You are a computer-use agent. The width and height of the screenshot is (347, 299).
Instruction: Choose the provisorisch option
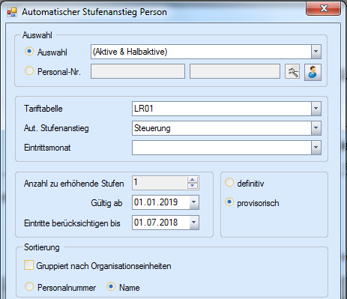click(x=229, y=202)
